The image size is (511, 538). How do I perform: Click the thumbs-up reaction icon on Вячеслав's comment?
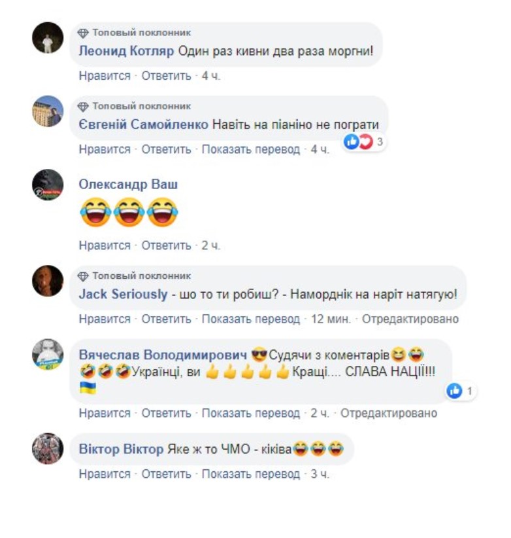pos(455,391)
